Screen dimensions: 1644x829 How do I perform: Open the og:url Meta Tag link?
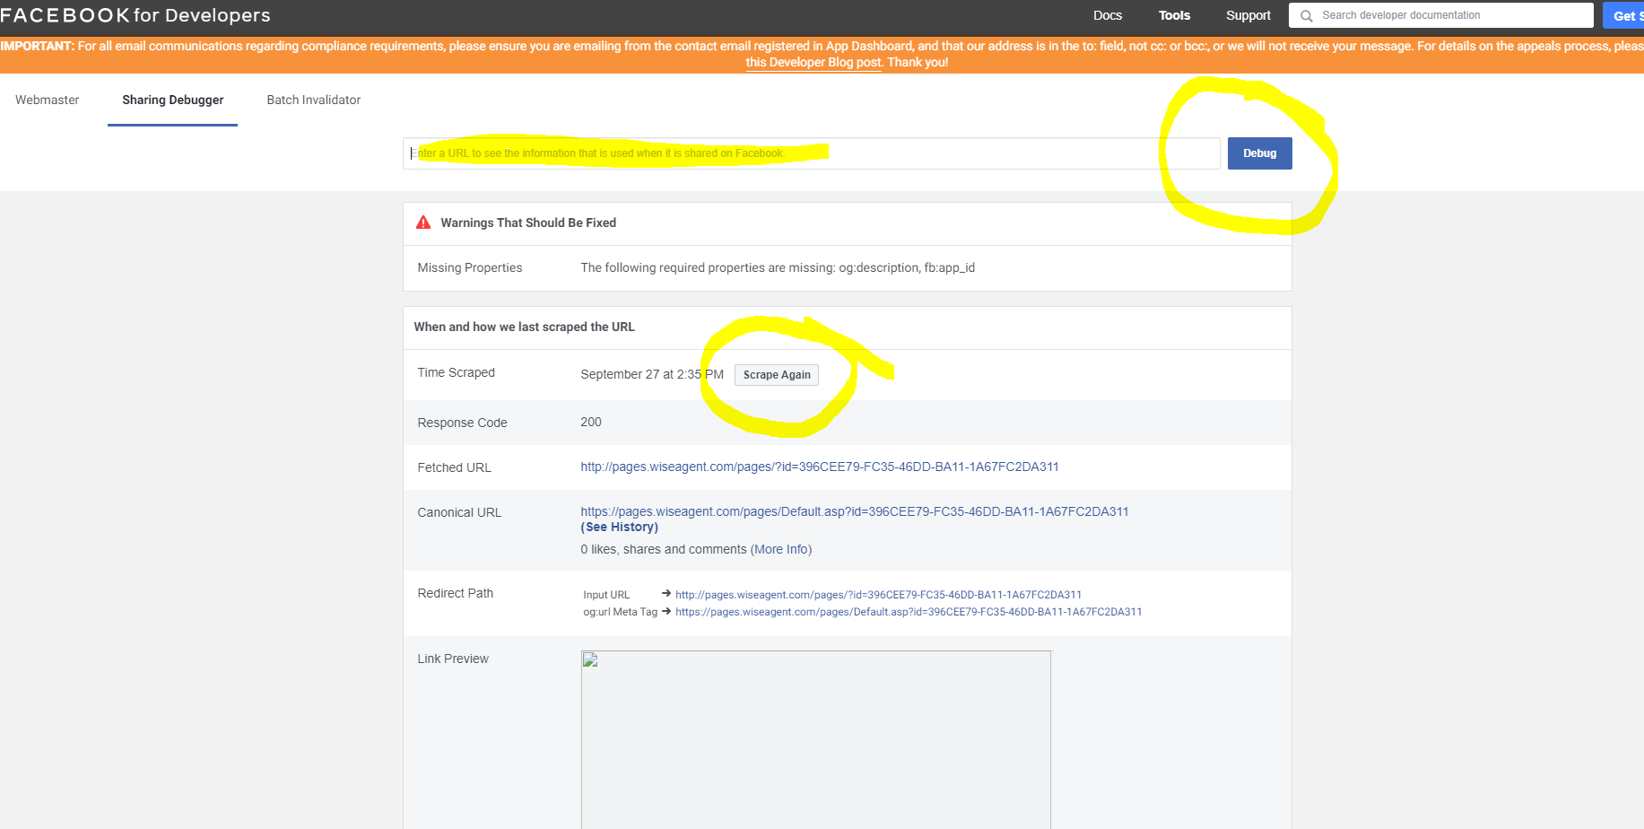click(909, 612)
